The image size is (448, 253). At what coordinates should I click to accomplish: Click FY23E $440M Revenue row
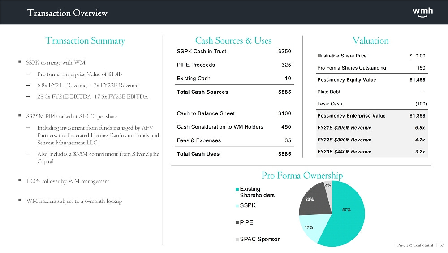372,152
